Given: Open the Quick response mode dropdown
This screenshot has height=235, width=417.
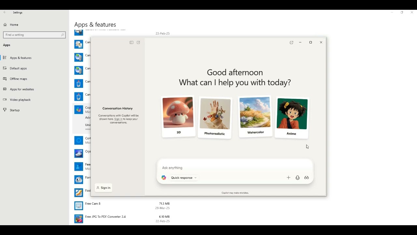Looking at the screenshot, I should coord(184,178).
